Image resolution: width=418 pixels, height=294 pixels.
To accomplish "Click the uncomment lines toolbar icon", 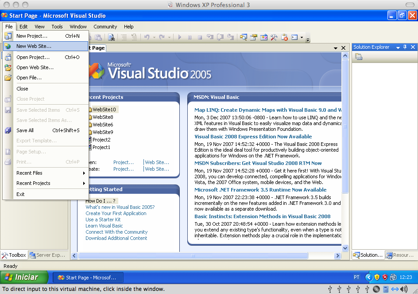I will click(134, 37).
